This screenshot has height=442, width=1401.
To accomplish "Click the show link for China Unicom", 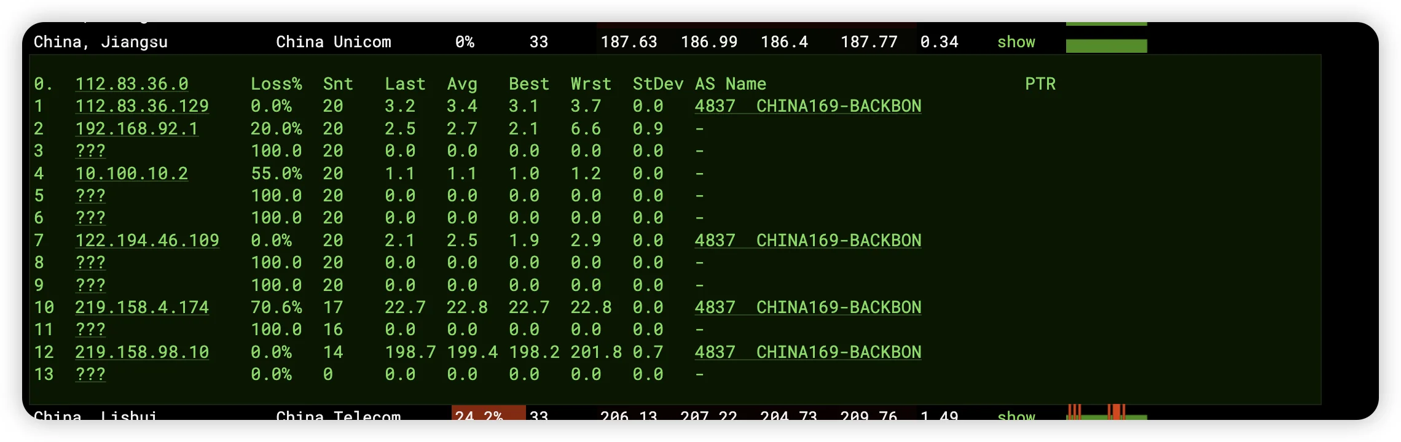I will (1016, 42).
